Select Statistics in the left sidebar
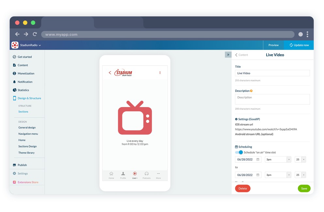This screenshot has height=212, width=324. point(23,90)
